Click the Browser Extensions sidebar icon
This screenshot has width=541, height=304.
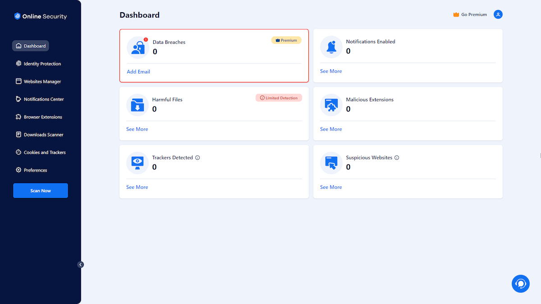18,117
